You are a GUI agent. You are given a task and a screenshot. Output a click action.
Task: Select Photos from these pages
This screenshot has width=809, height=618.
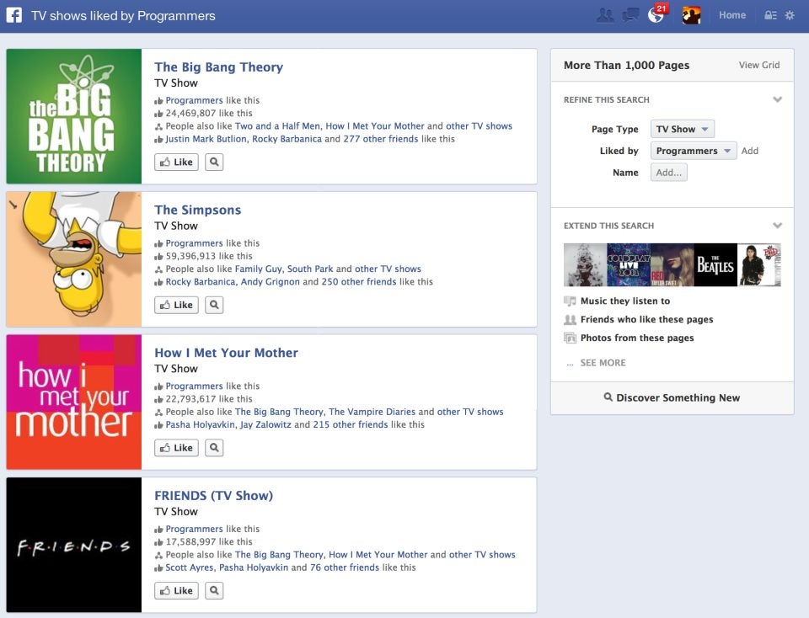pos(637,338)
